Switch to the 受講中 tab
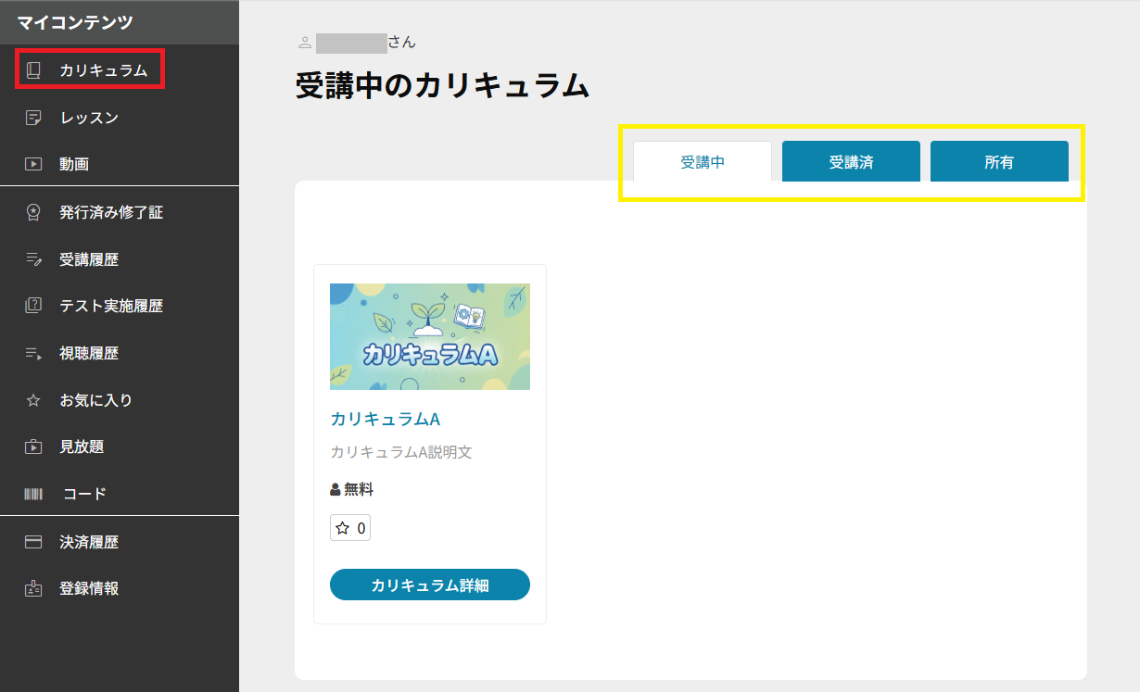This screenshot has width=1140, height=692. [703, 162]
